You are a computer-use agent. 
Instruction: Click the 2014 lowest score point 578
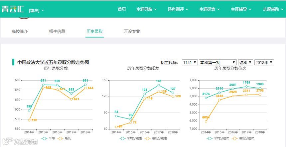pos(29,120)
